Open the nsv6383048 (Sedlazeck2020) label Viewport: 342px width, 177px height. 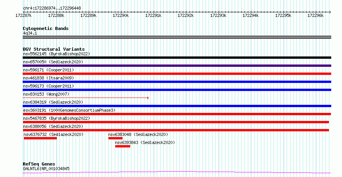tap(138, 134)
